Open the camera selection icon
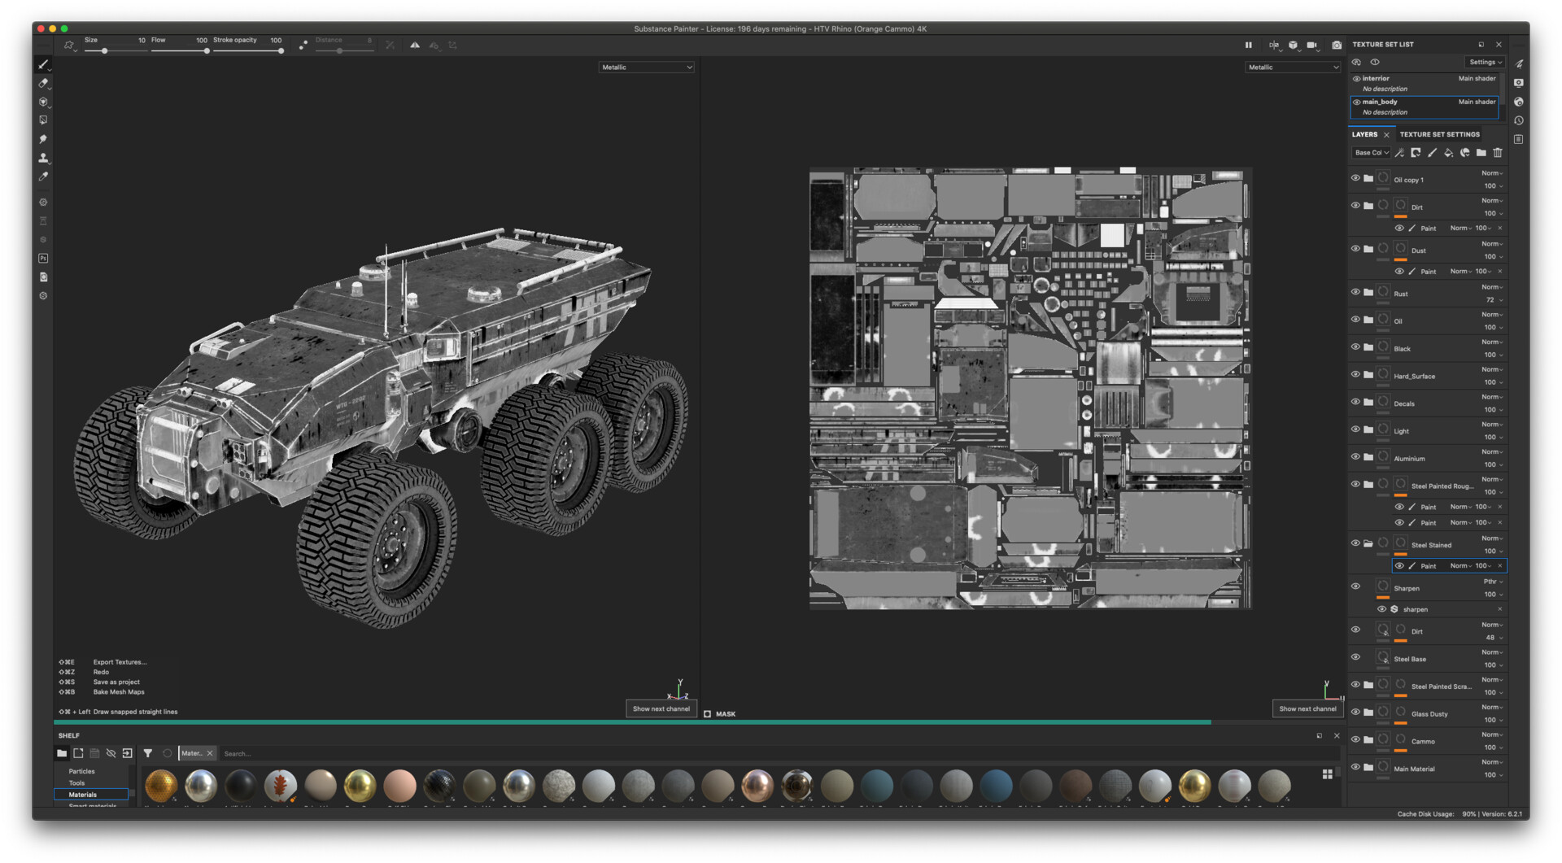 click(1311, 46)
